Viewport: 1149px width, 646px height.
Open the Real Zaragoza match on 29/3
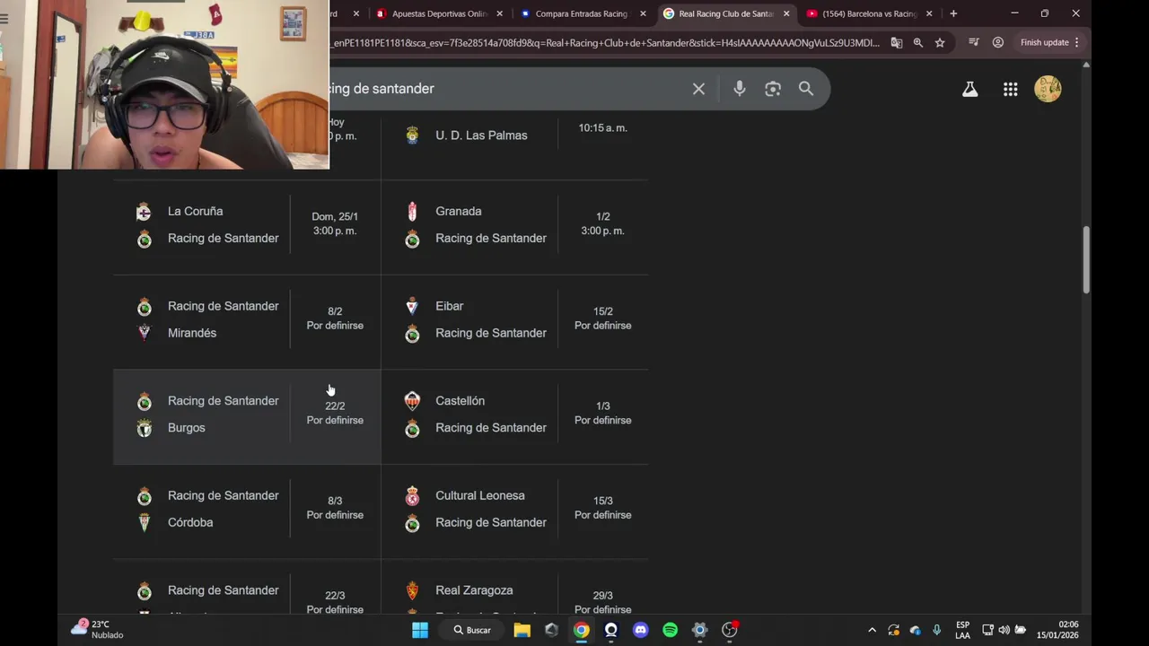pos(514,588)
